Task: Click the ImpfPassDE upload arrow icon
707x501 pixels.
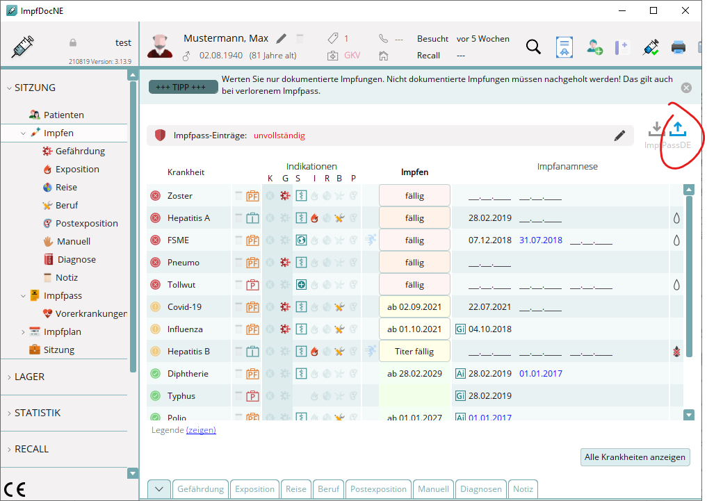Action: pyautogui.click(x=677, y=129)
